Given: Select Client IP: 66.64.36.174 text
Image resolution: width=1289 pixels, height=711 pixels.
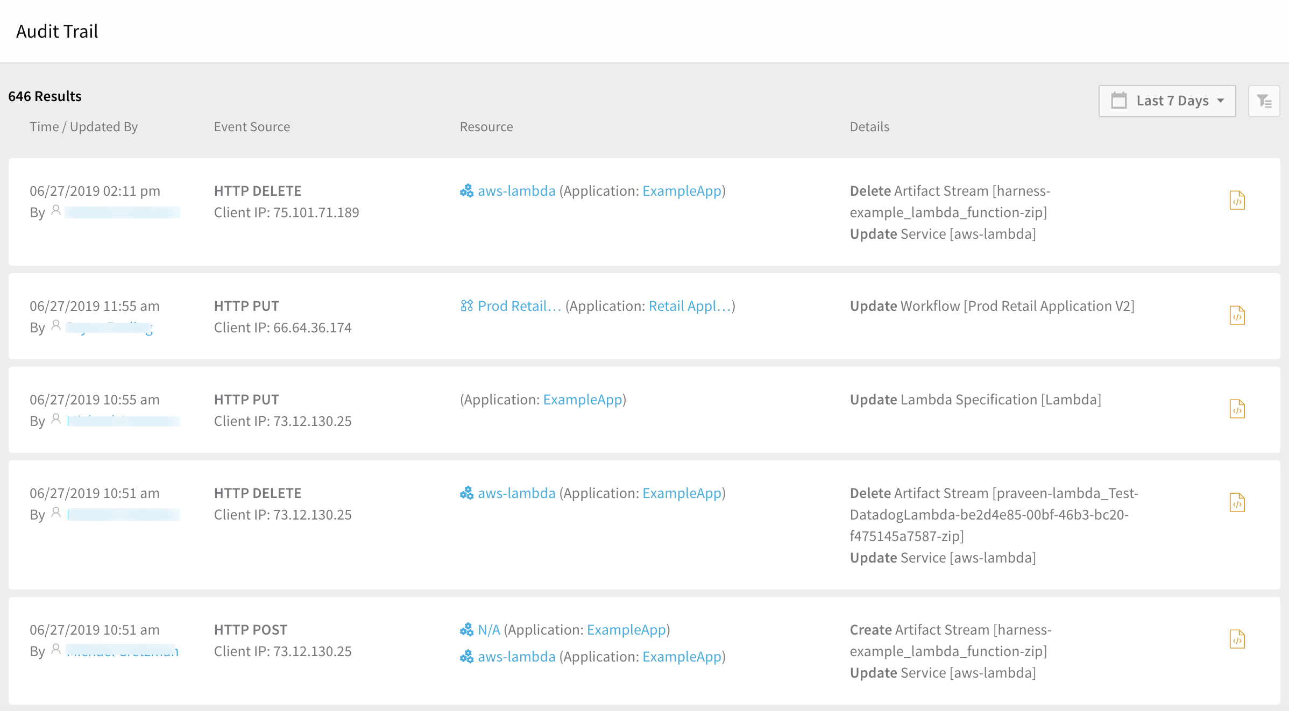Looking at the screenshot, I should point(282,328).
